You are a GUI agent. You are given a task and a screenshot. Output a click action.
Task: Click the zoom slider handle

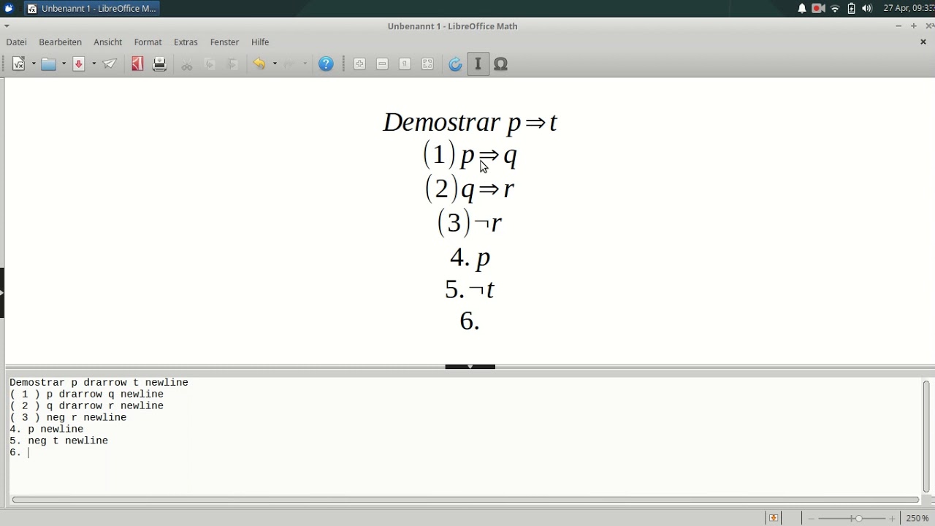click(859, 518)
